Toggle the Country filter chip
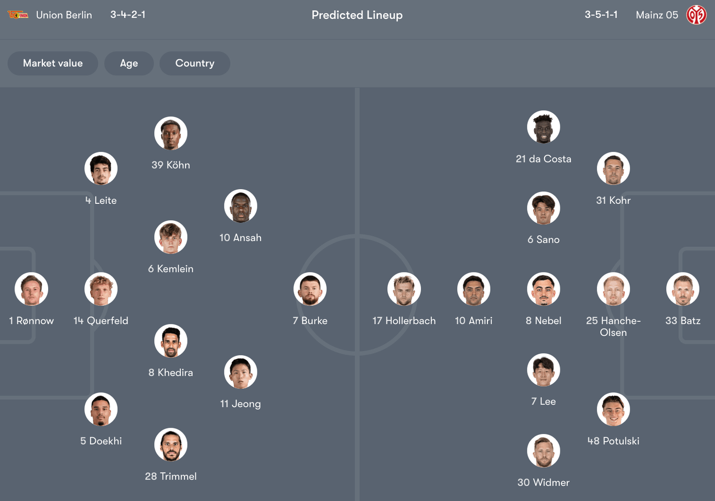715x501 pixels. point(194,63)
